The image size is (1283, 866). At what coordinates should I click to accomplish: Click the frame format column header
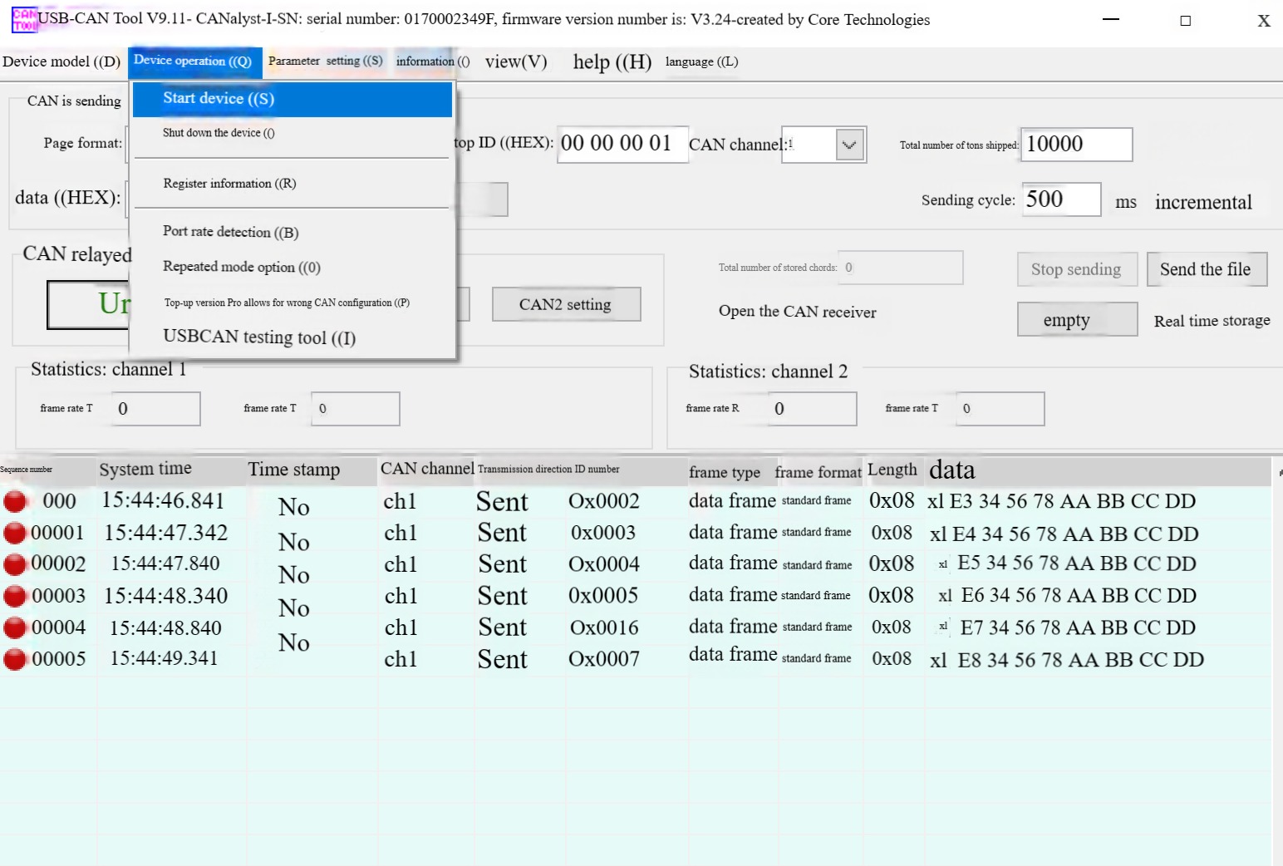[818, 472]
